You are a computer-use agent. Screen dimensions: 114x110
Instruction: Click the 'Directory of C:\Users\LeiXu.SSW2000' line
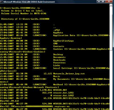tap(25, 19)
